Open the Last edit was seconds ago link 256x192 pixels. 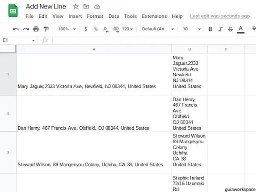pos(220,16)
